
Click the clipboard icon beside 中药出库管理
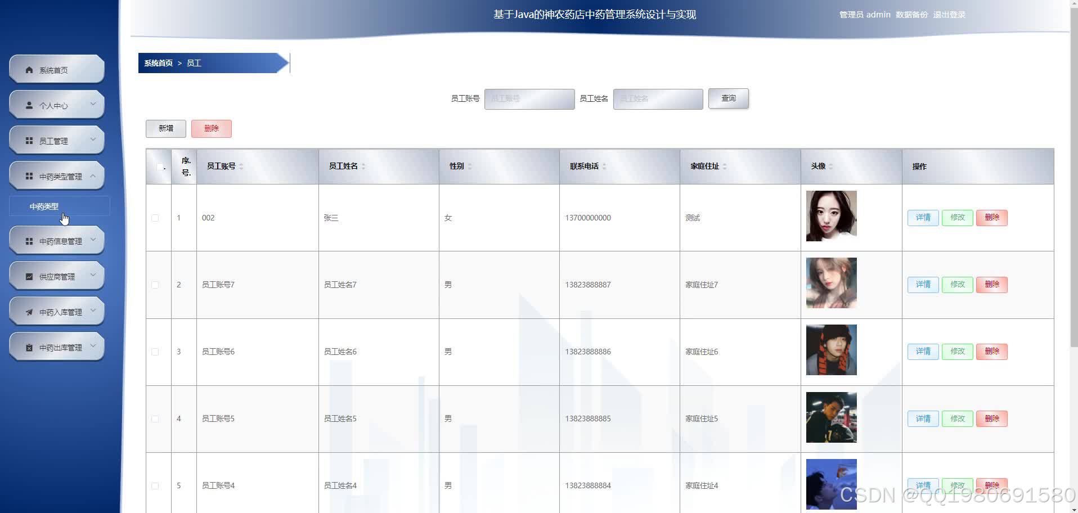[29, 347]
